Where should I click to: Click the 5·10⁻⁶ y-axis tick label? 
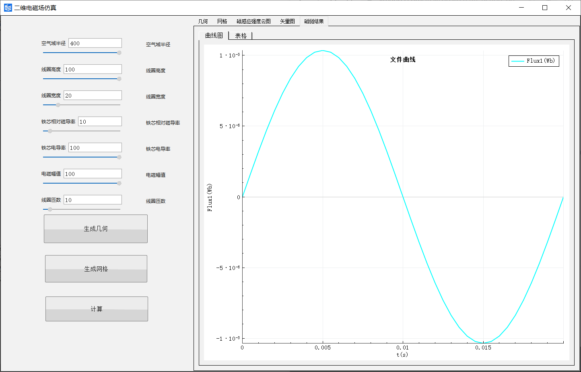pyautogui.click(x=230, y=126)
